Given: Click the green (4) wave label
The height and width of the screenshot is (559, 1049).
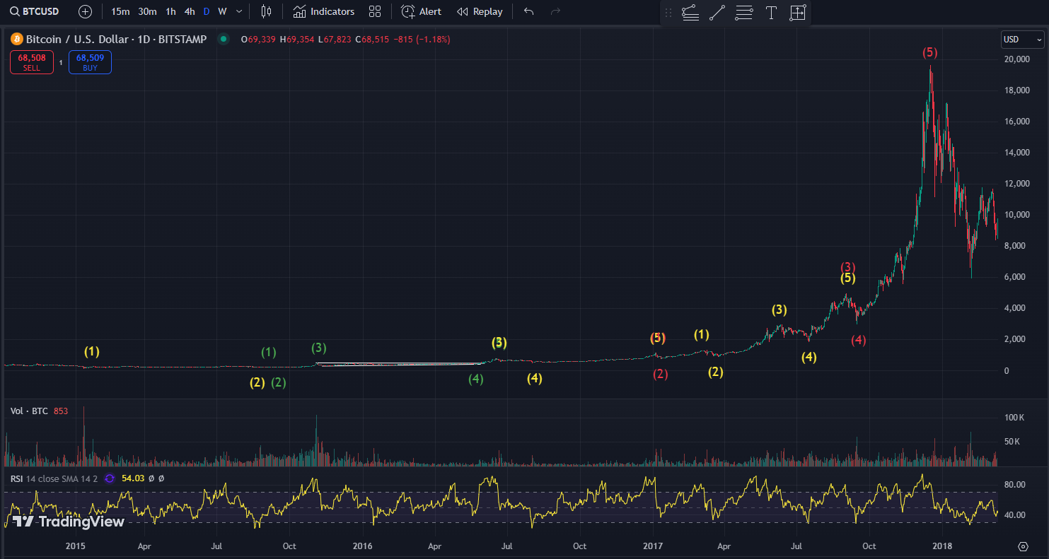Looking at the screenshot, I should tap(476, 379).
